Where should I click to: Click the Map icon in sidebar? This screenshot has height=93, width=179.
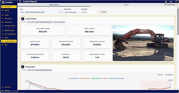coord(3,45)
